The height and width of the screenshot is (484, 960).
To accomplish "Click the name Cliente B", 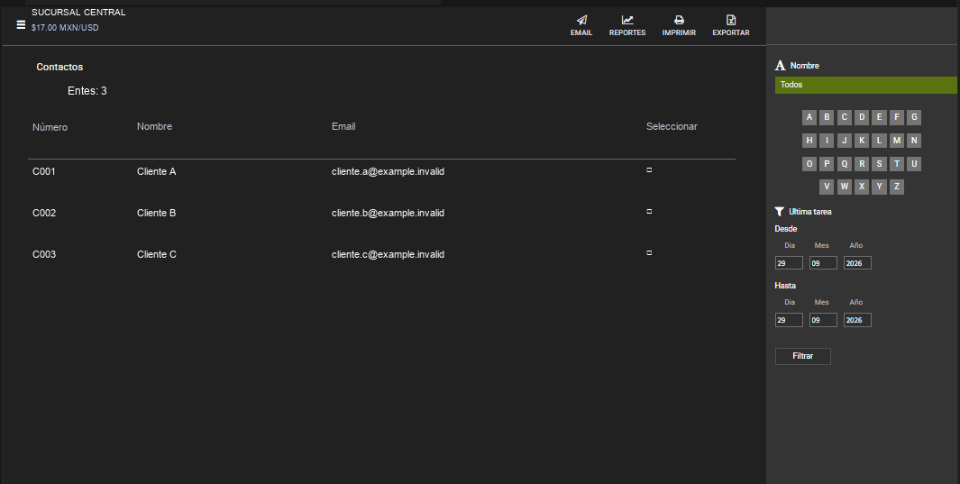I will click(x=156, y=213).
